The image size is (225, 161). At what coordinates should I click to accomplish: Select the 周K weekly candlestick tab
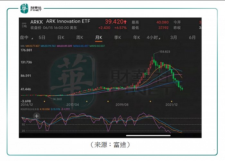(80, 38)
